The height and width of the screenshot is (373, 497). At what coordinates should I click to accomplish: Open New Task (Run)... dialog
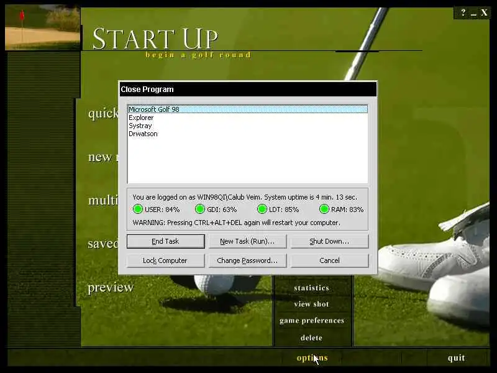click(247, 241)
